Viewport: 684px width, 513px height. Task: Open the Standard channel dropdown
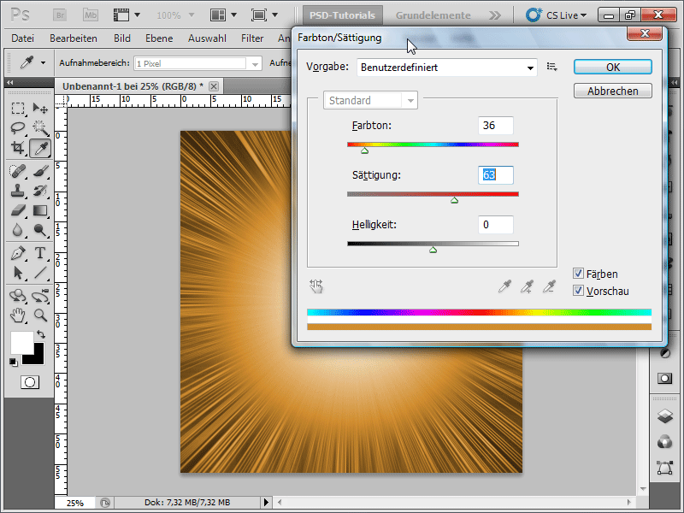click(370, 100)
